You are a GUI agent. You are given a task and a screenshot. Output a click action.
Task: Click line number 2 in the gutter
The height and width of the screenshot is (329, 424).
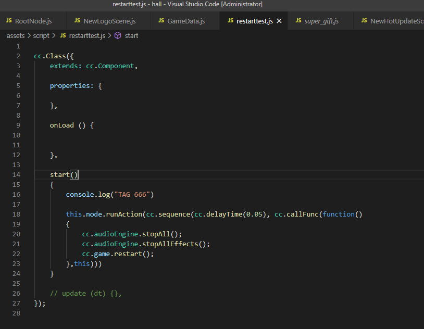click(x=18, y=56)
